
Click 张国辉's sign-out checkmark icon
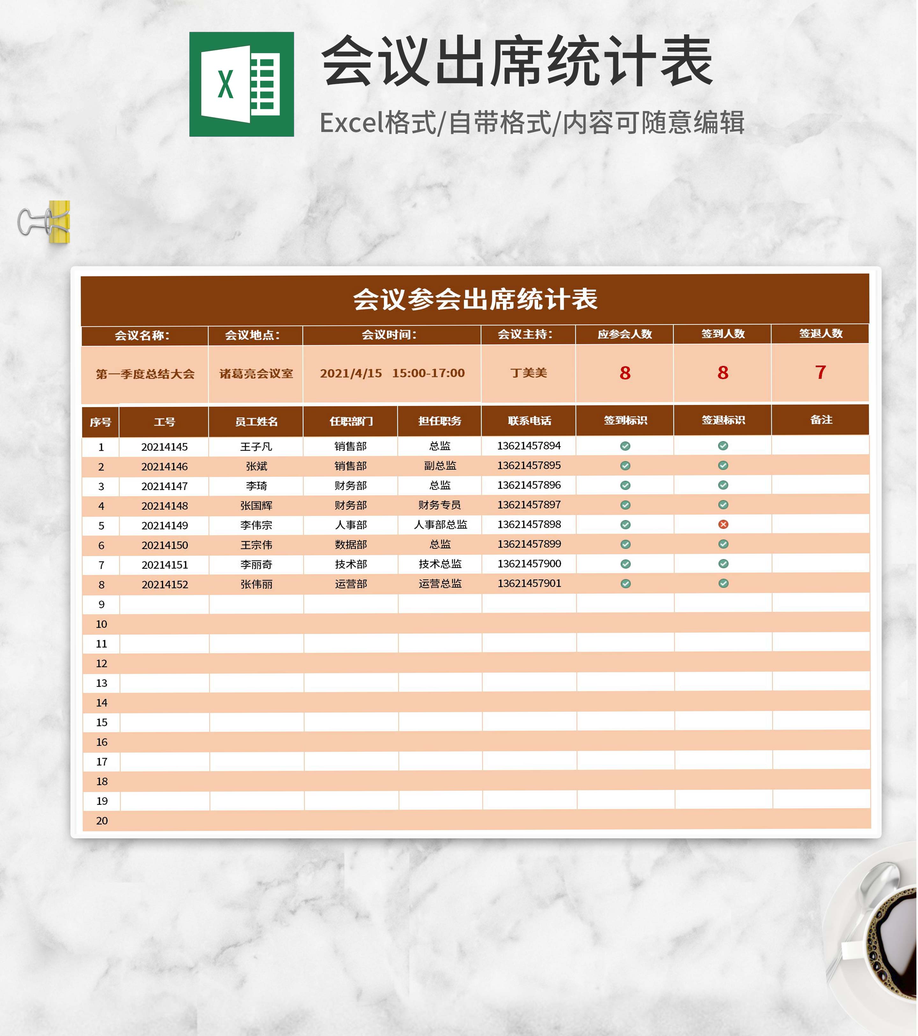coord(724,505)
